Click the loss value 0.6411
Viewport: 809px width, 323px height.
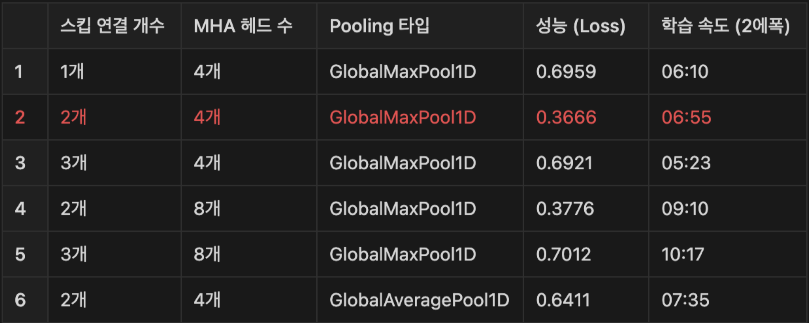[x=563, y=300]
